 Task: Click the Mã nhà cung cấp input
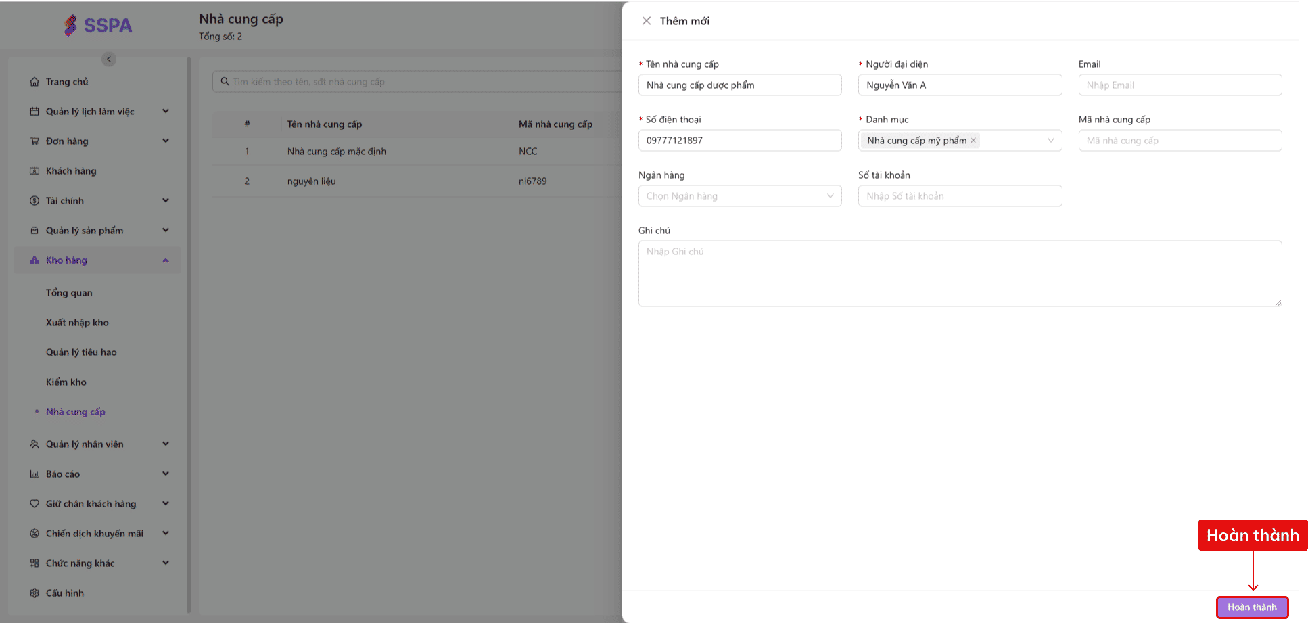click(x=1180, y=141)
